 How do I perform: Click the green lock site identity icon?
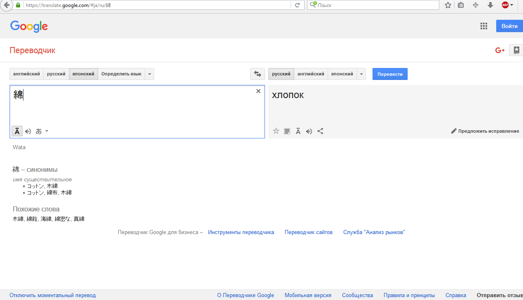[18, 5]
